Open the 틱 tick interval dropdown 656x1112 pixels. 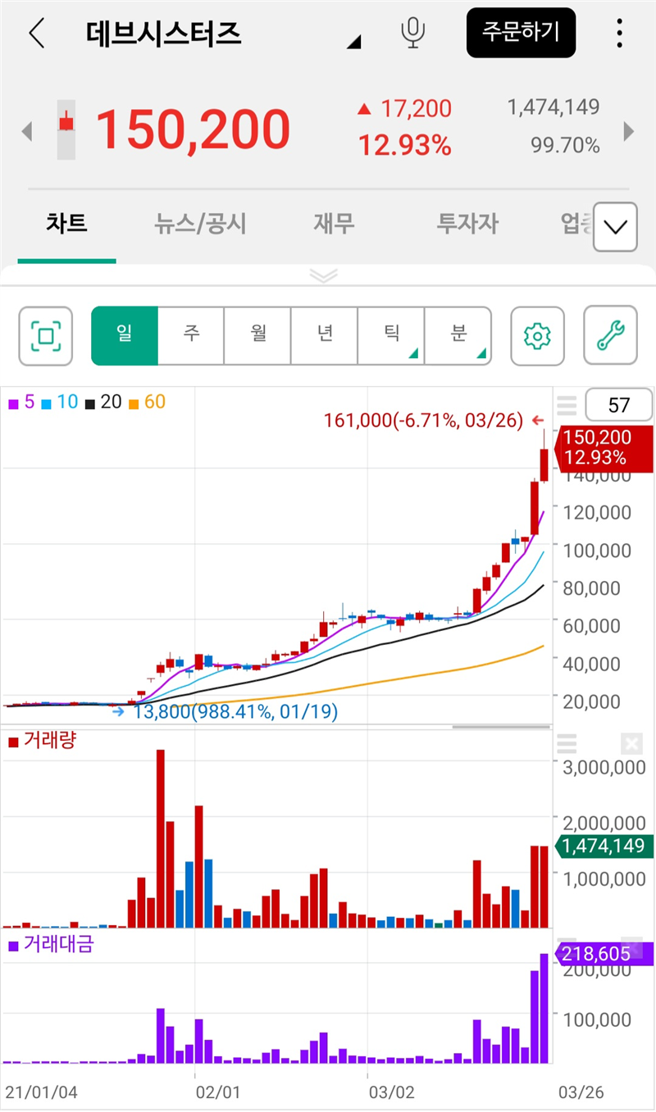[391, 335]
